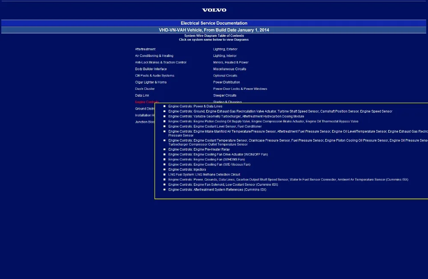The height and width of the screenshot is (279, 428).
Task: Open Engine Cooling Fan (W/HDMS Fan) entry
Action: coord(206,160)
